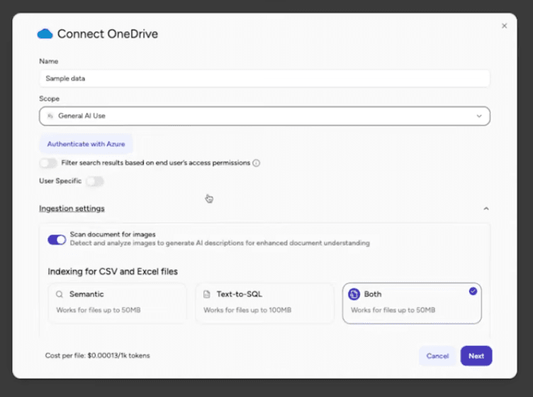The height and width of the screenshot is (397, 533).
Task: Open the Scope dropdown showing General AI Use
Action: [264, 116]
